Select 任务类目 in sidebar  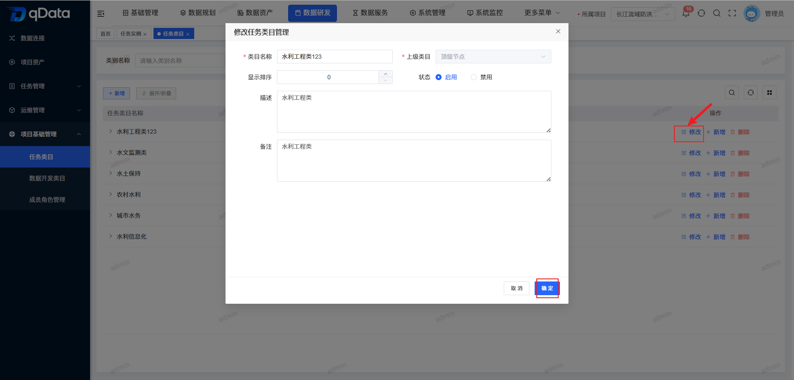coord(45,157)
